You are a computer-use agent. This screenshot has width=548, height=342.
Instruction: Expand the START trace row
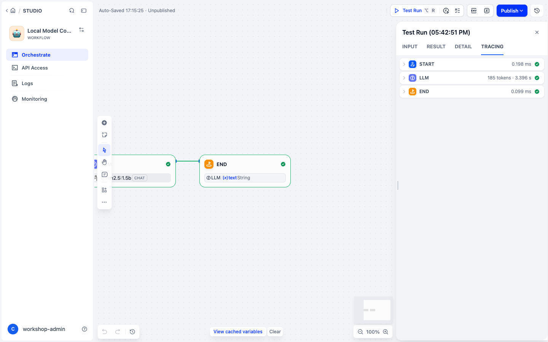(472, 64)
